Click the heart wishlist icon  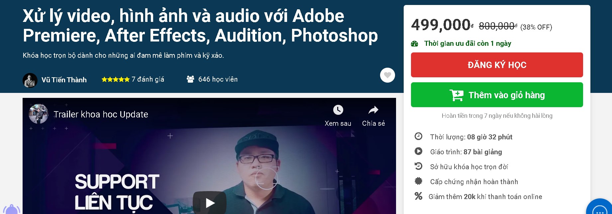click(387, 75)
